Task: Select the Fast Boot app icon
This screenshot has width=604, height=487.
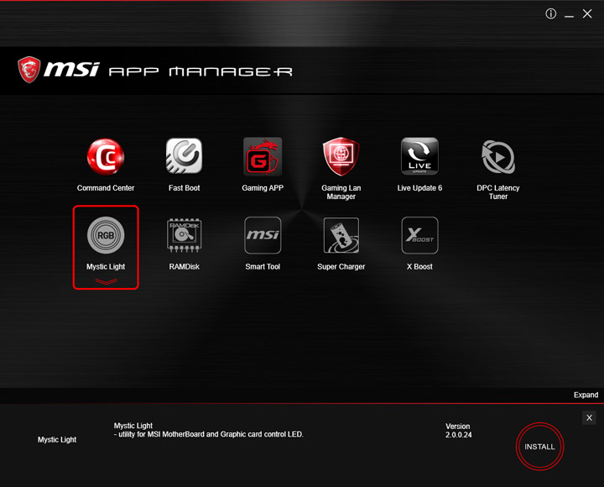Action: click(184, 156)
